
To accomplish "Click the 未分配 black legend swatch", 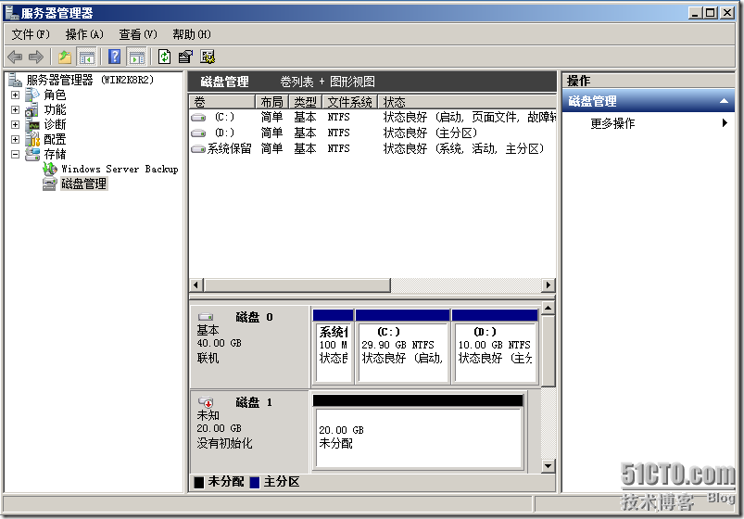I will 199,483.
